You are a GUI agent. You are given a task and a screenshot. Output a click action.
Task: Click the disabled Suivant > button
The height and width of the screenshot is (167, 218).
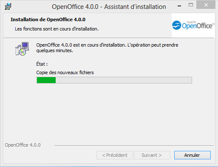click(152, 155)
